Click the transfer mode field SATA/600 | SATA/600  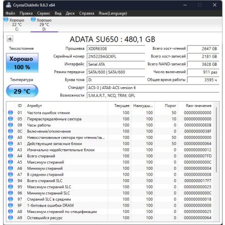click(116, 72)
